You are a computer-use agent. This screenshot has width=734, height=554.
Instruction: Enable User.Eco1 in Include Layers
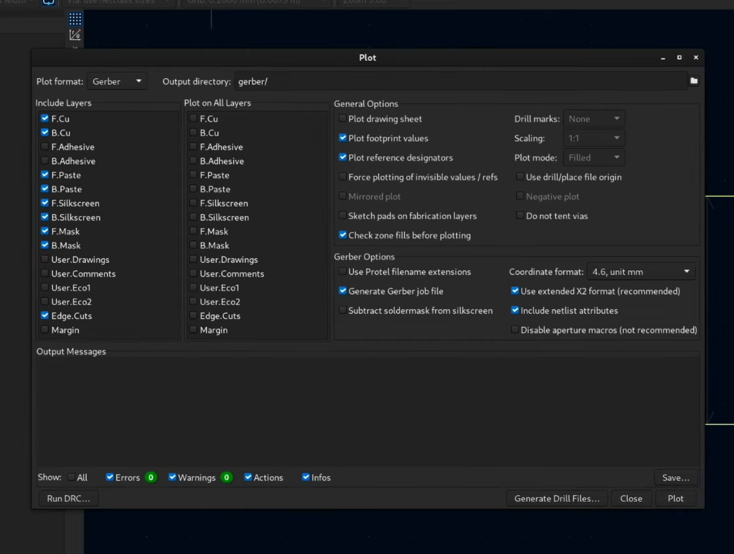pos(45,287)
